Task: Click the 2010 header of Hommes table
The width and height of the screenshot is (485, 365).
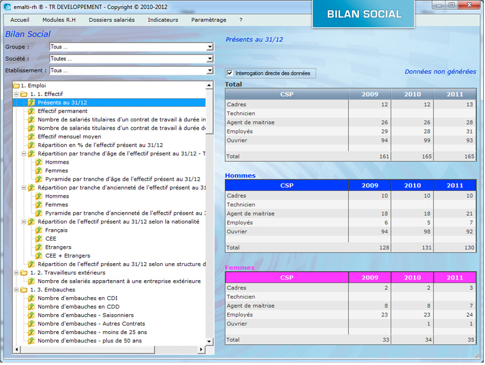Action: click(x=412, y=186)
